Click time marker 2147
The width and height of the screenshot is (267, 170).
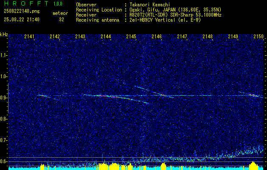click(182, 36)
